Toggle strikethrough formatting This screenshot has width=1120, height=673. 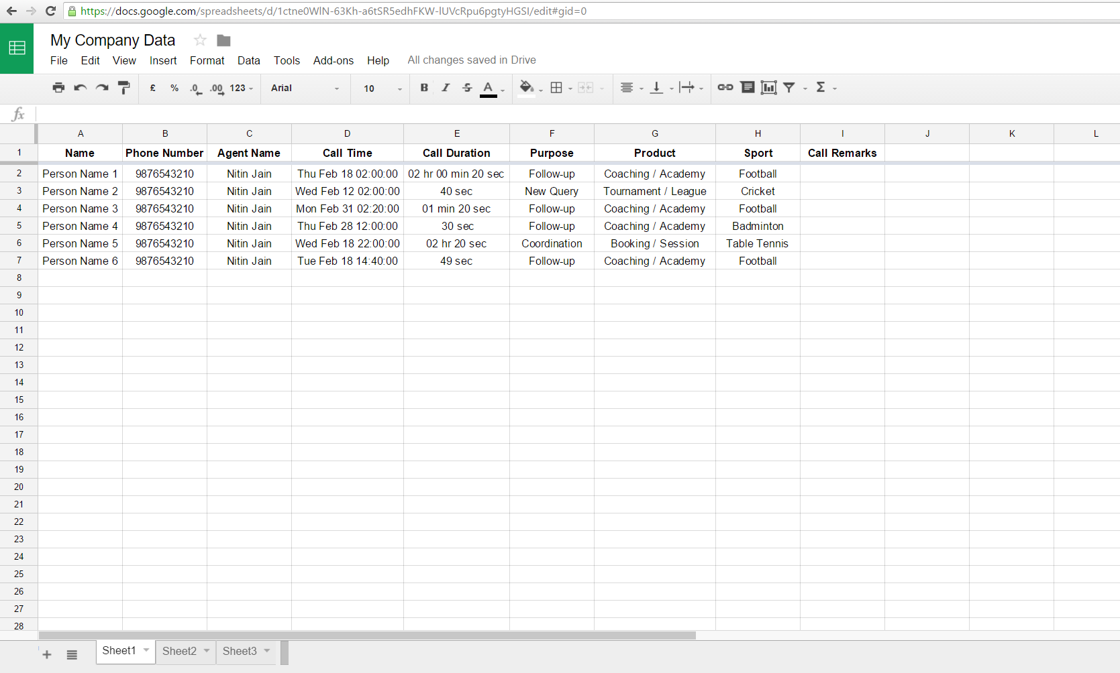(467, 88)
